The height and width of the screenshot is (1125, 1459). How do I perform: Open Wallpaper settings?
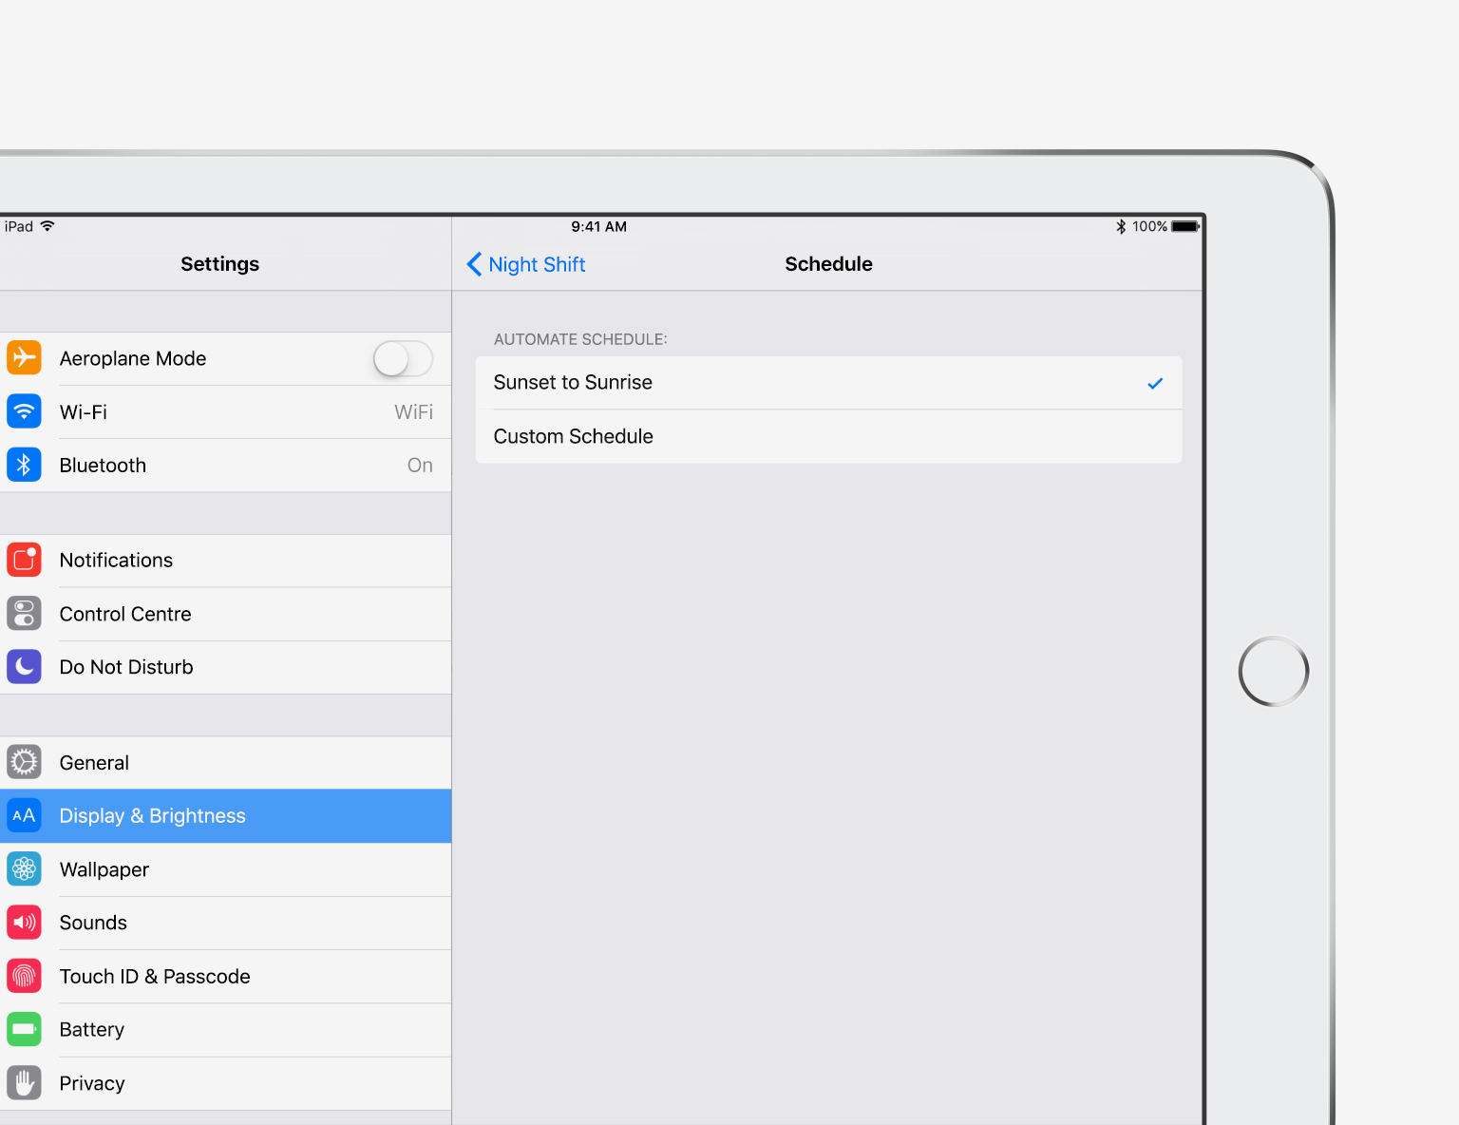225,869
